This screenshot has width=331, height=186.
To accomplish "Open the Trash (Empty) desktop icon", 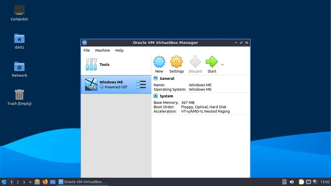I will tap(19, 97).
